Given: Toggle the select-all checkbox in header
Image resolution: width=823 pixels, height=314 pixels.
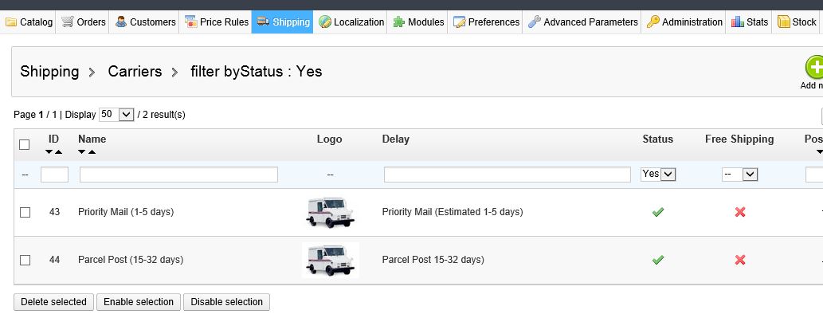Looking at the screenshot, I should coord(24,144).
